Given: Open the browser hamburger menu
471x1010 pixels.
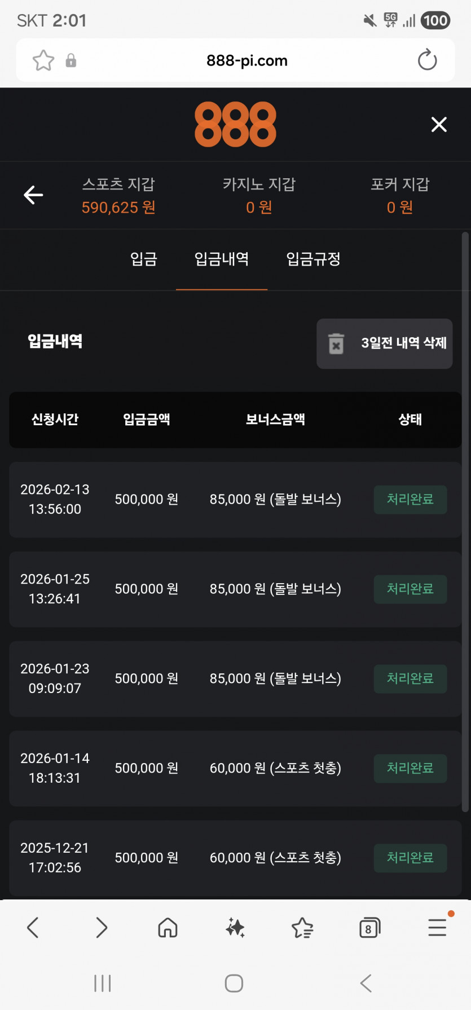Looking at the screenshot, I should [x=437, y=927].
